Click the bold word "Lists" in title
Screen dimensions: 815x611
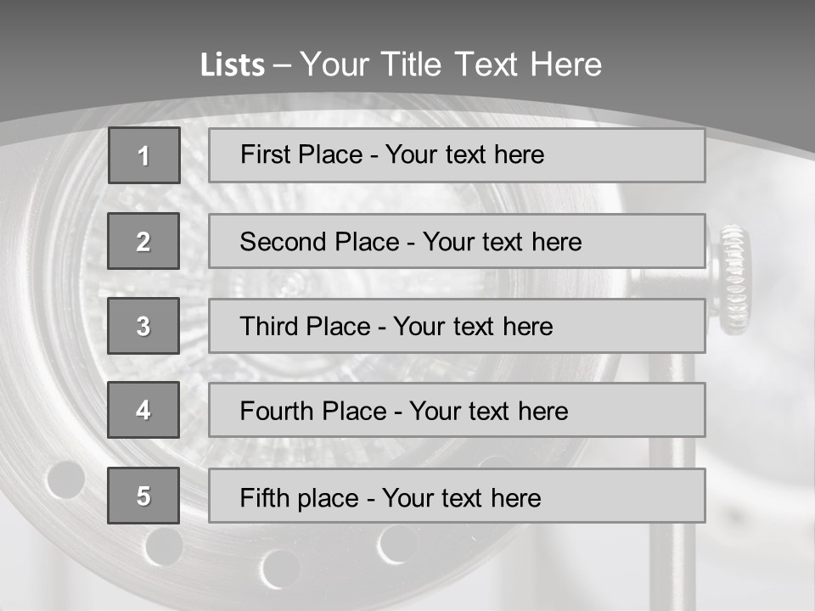(233, 65)
